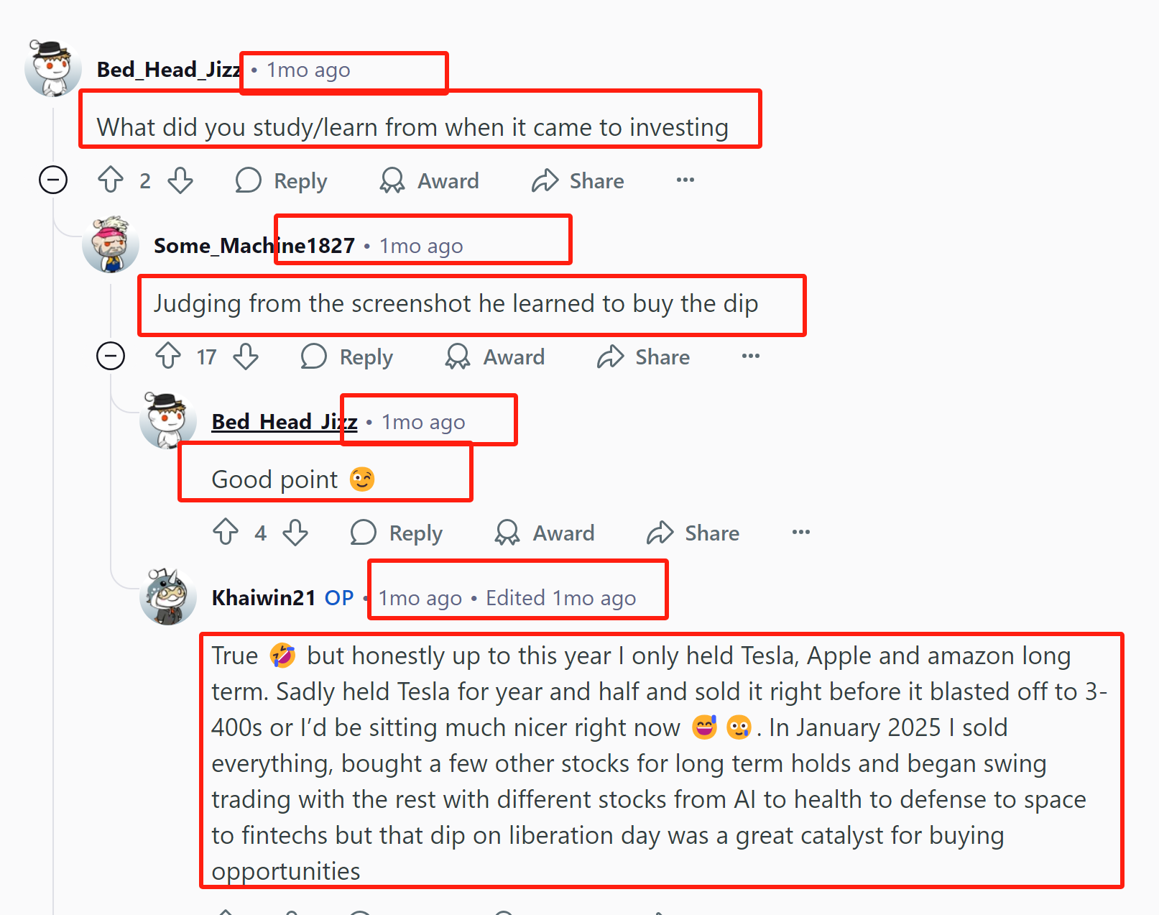Click Award icon under 'Good point' comment

click(x=507, y=533)
